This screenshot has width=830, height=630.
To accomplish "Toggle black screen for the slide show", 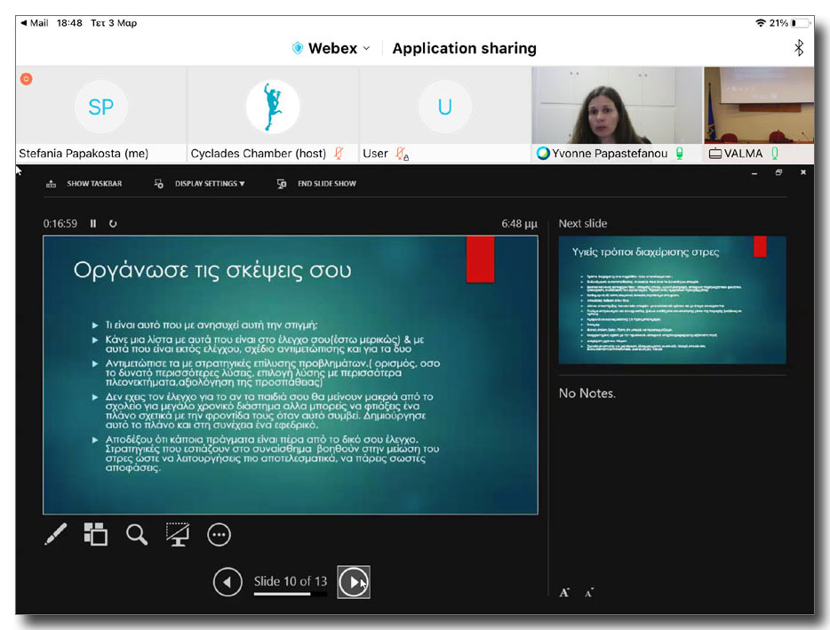I will tap(178, 534).
